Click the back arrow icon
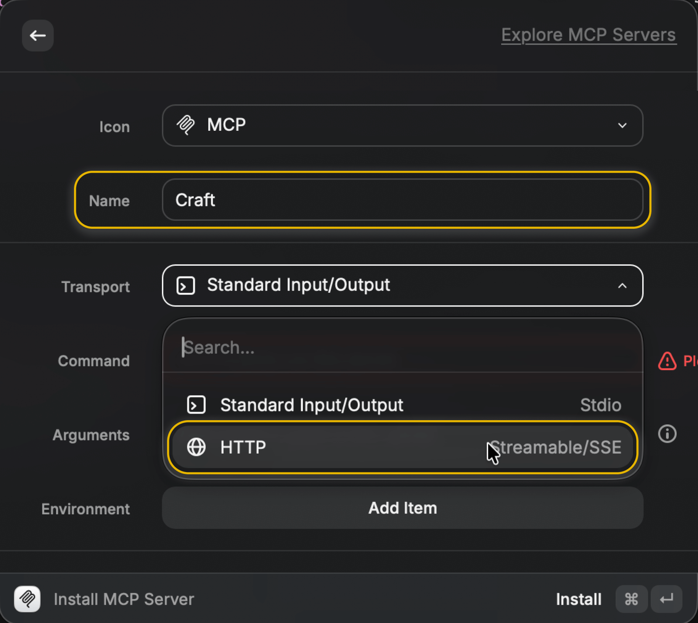This screenshot has width=698, height=623. pyautogui.click(x=37, y=35)
